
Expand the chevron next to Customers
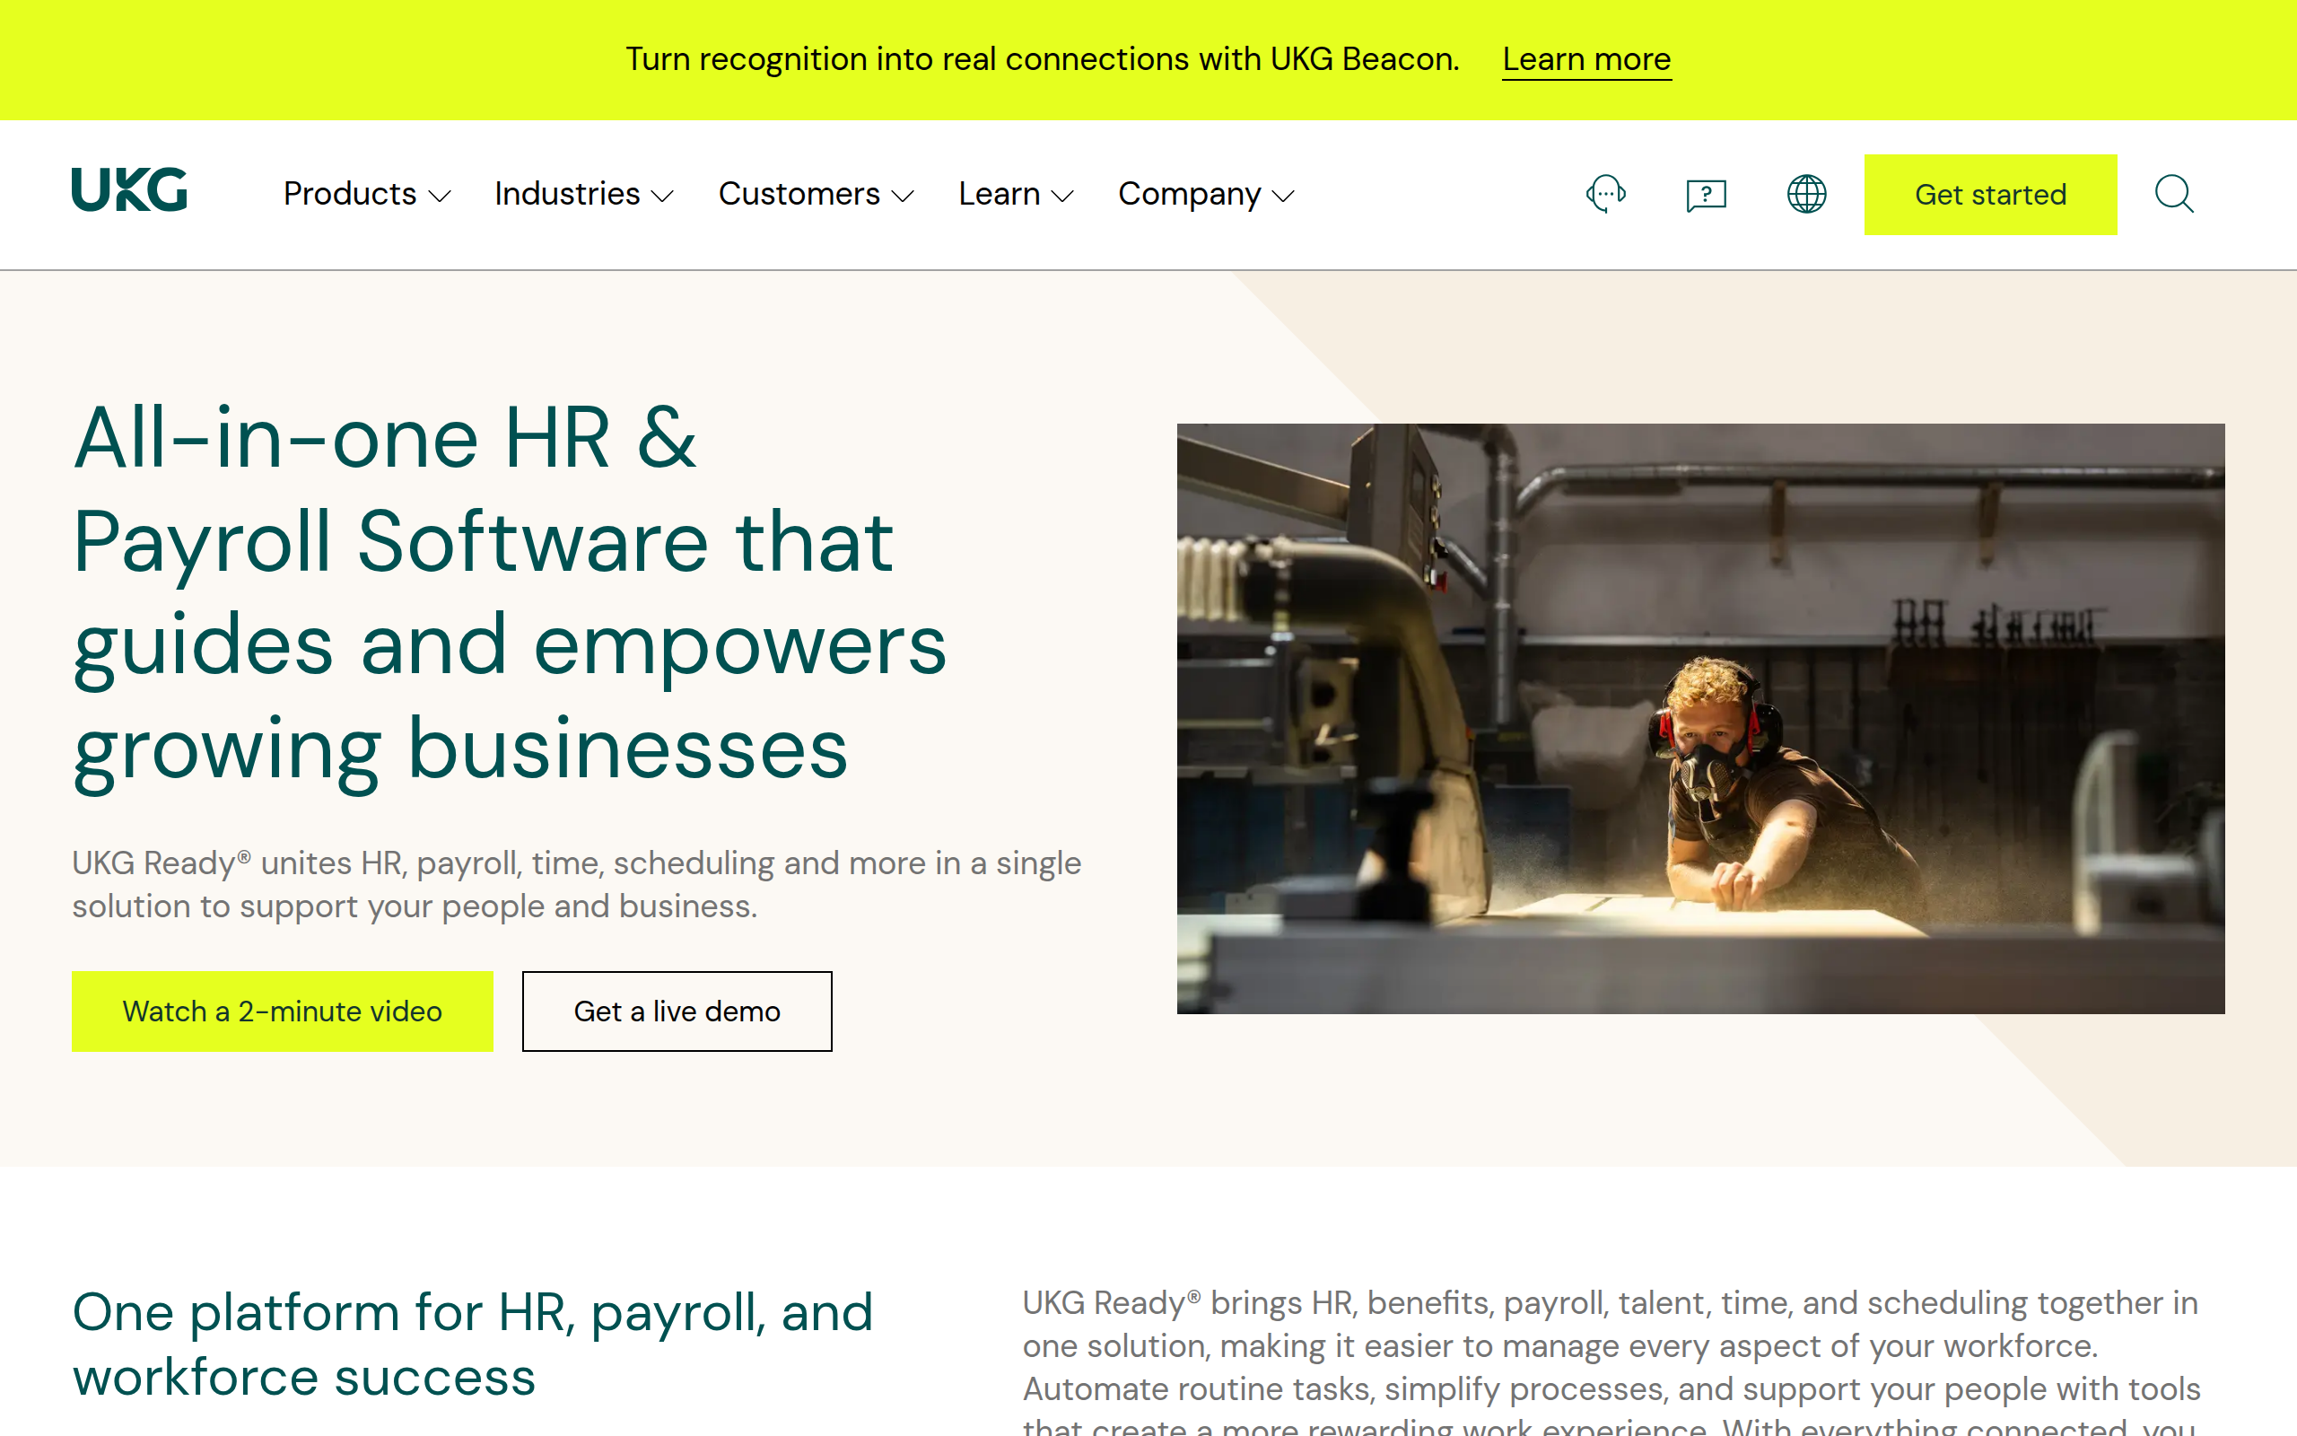903,197
